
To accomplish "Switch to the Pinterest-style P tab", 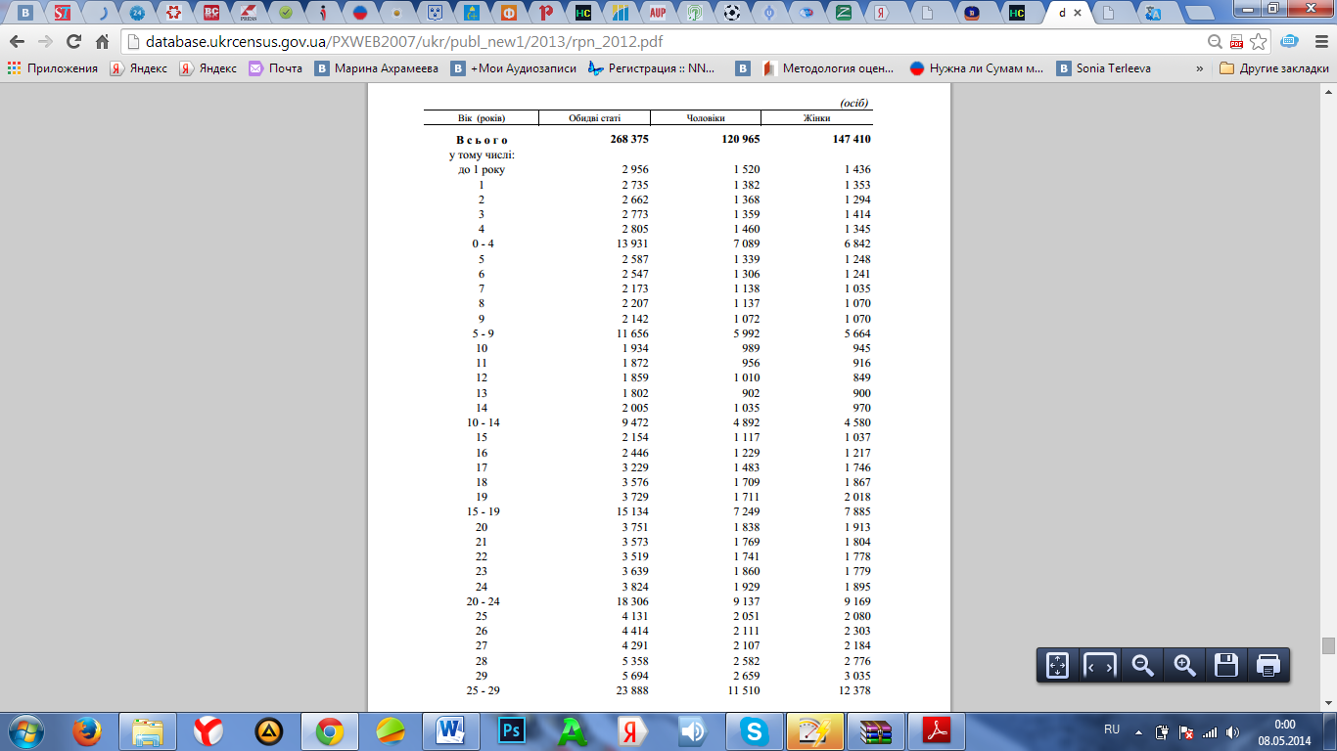I will (x=546, y=13).
